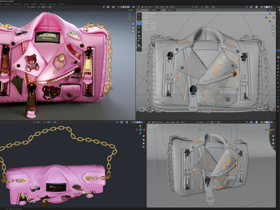Toggle proportional editing in gray toolbar viewport
This screenshot has width=280, height=210.
(213, 7)
